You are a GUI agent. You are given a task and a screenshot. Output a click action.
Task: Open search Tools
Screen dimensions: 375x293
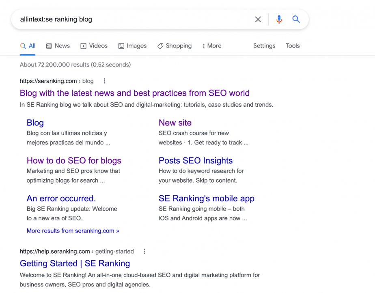[x=293, y=46]
